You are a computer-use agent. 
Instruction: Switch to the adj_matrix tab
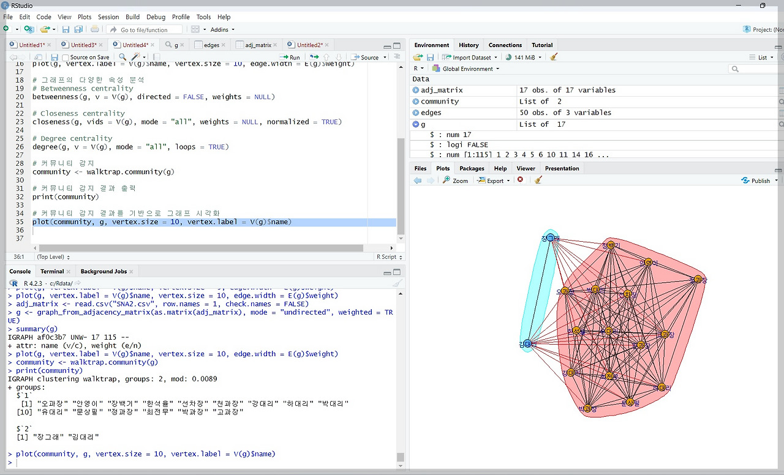[258, 45]
